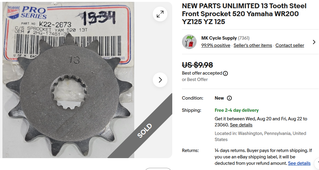
Task: Click the MK Cycle Supply seller avatar
Action: [x=189, y=42]
